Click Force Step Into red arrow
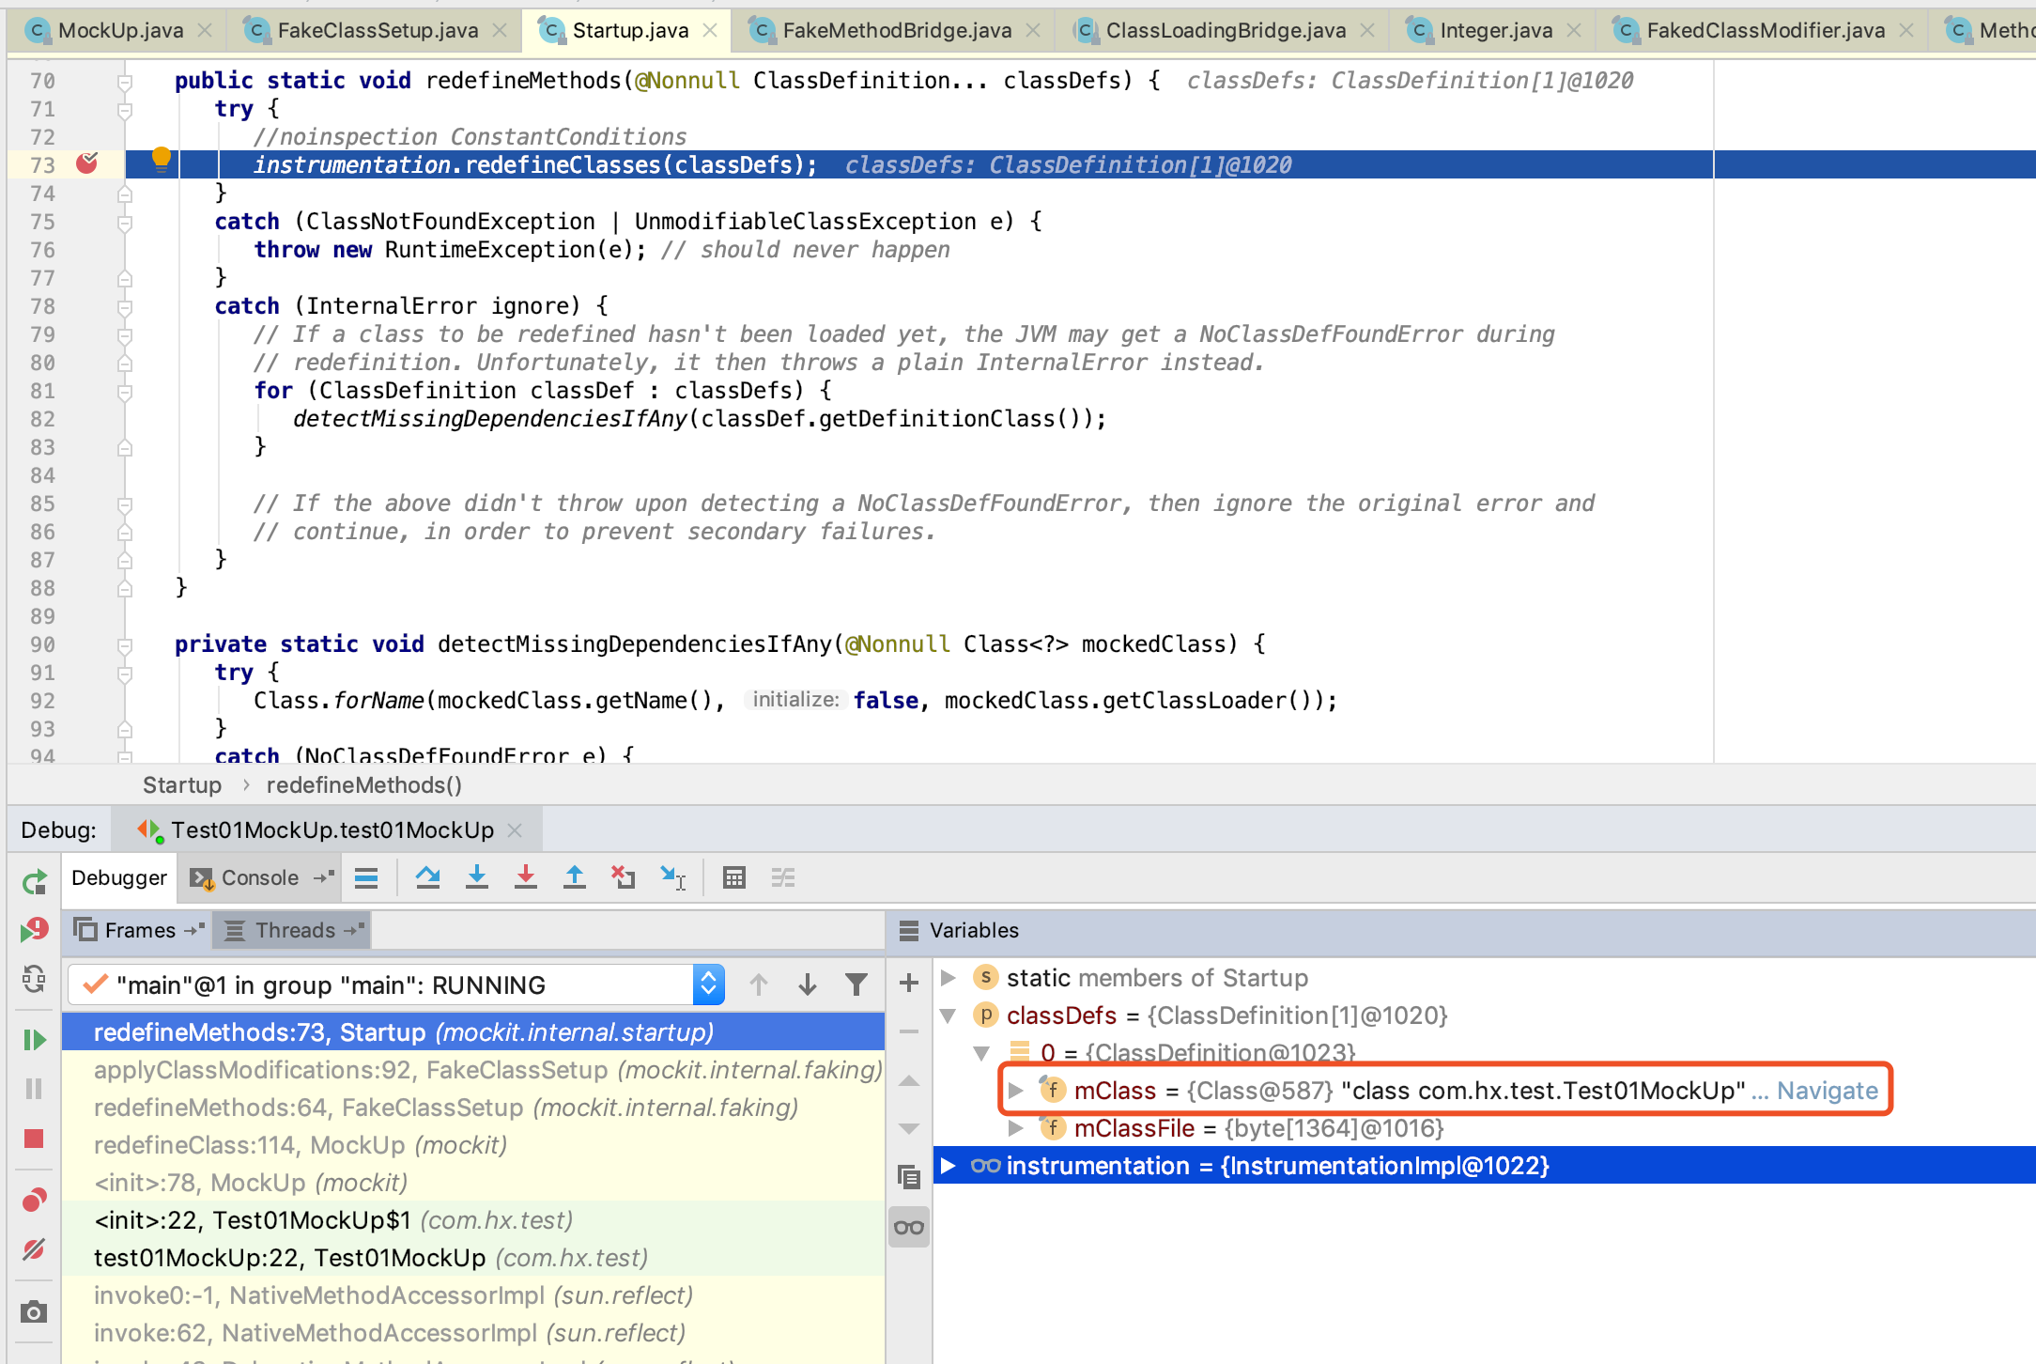The image size is (2036, 1364). (526, 877)
